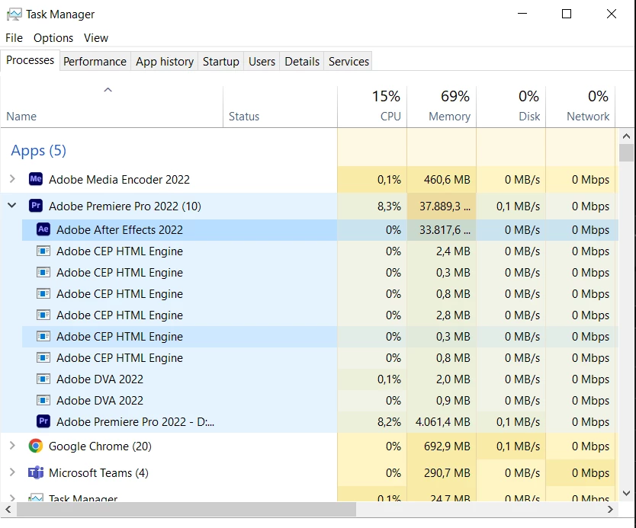The height and width of the screenshot is (528, 636).
Task: Expand Google Chrome (20) process group
Action: pyautogui.click(x=12, y=446)
